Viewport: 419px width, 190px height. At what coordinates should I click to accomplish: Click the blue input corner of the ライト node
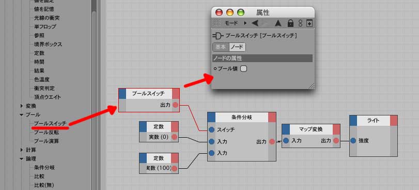353,121
